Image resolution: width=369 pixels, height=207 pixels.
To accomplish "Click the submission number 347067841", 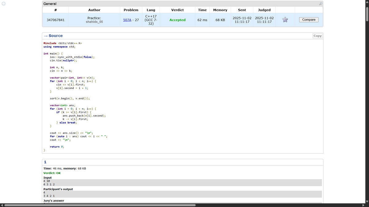I will [x=55, y=20].
